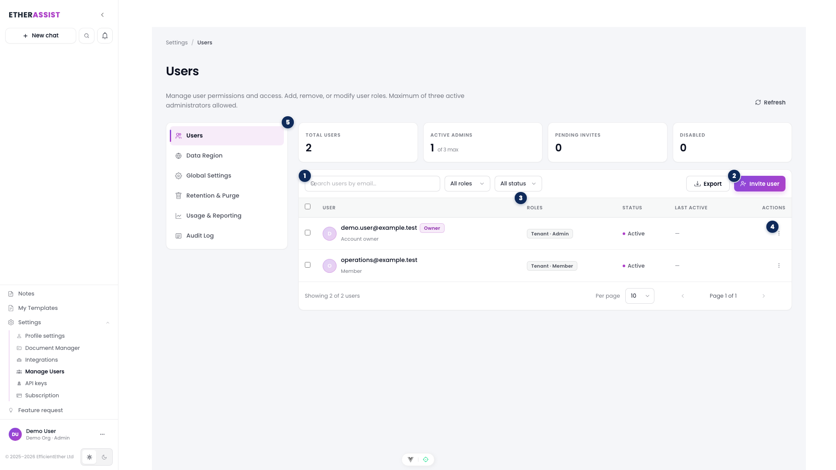836x470 pixels.
Task: Open the sidebar search icon
Action: tap(87, 36)
